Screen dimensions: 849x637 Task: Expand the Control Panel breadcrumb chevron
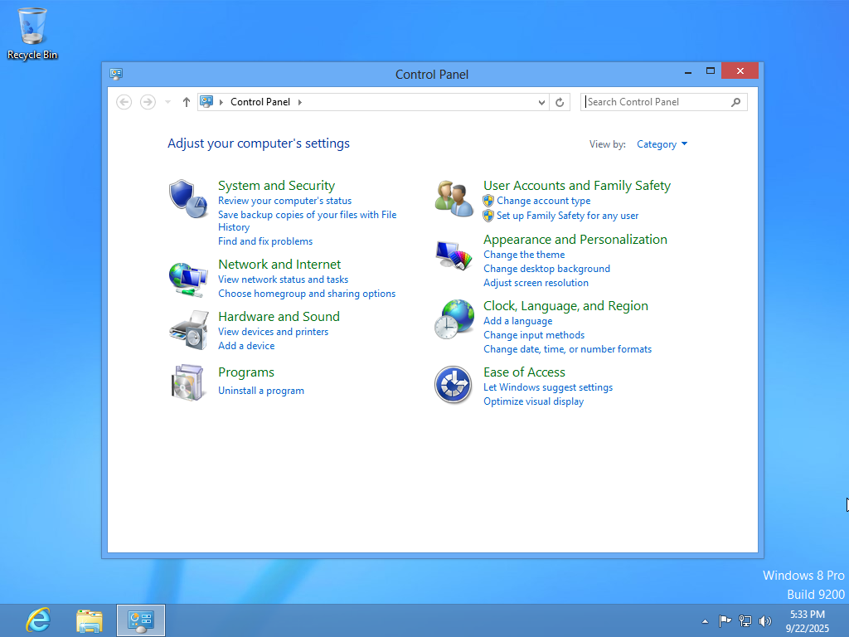coord(299,102)
